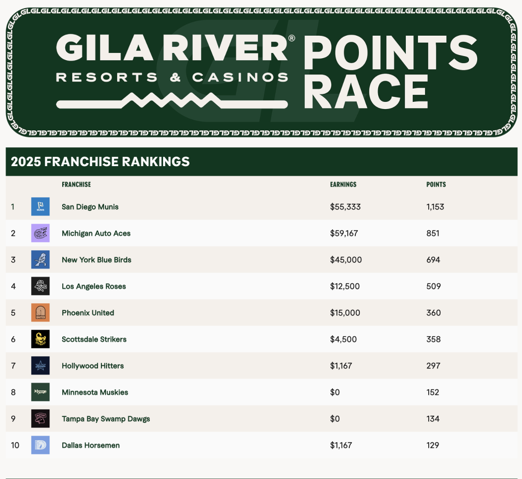The height and width of the screenshot is (479, 522).
Task: Click the Los Angeles Roses logo icon
Action: pyautogui.click(x=40, y=286)
